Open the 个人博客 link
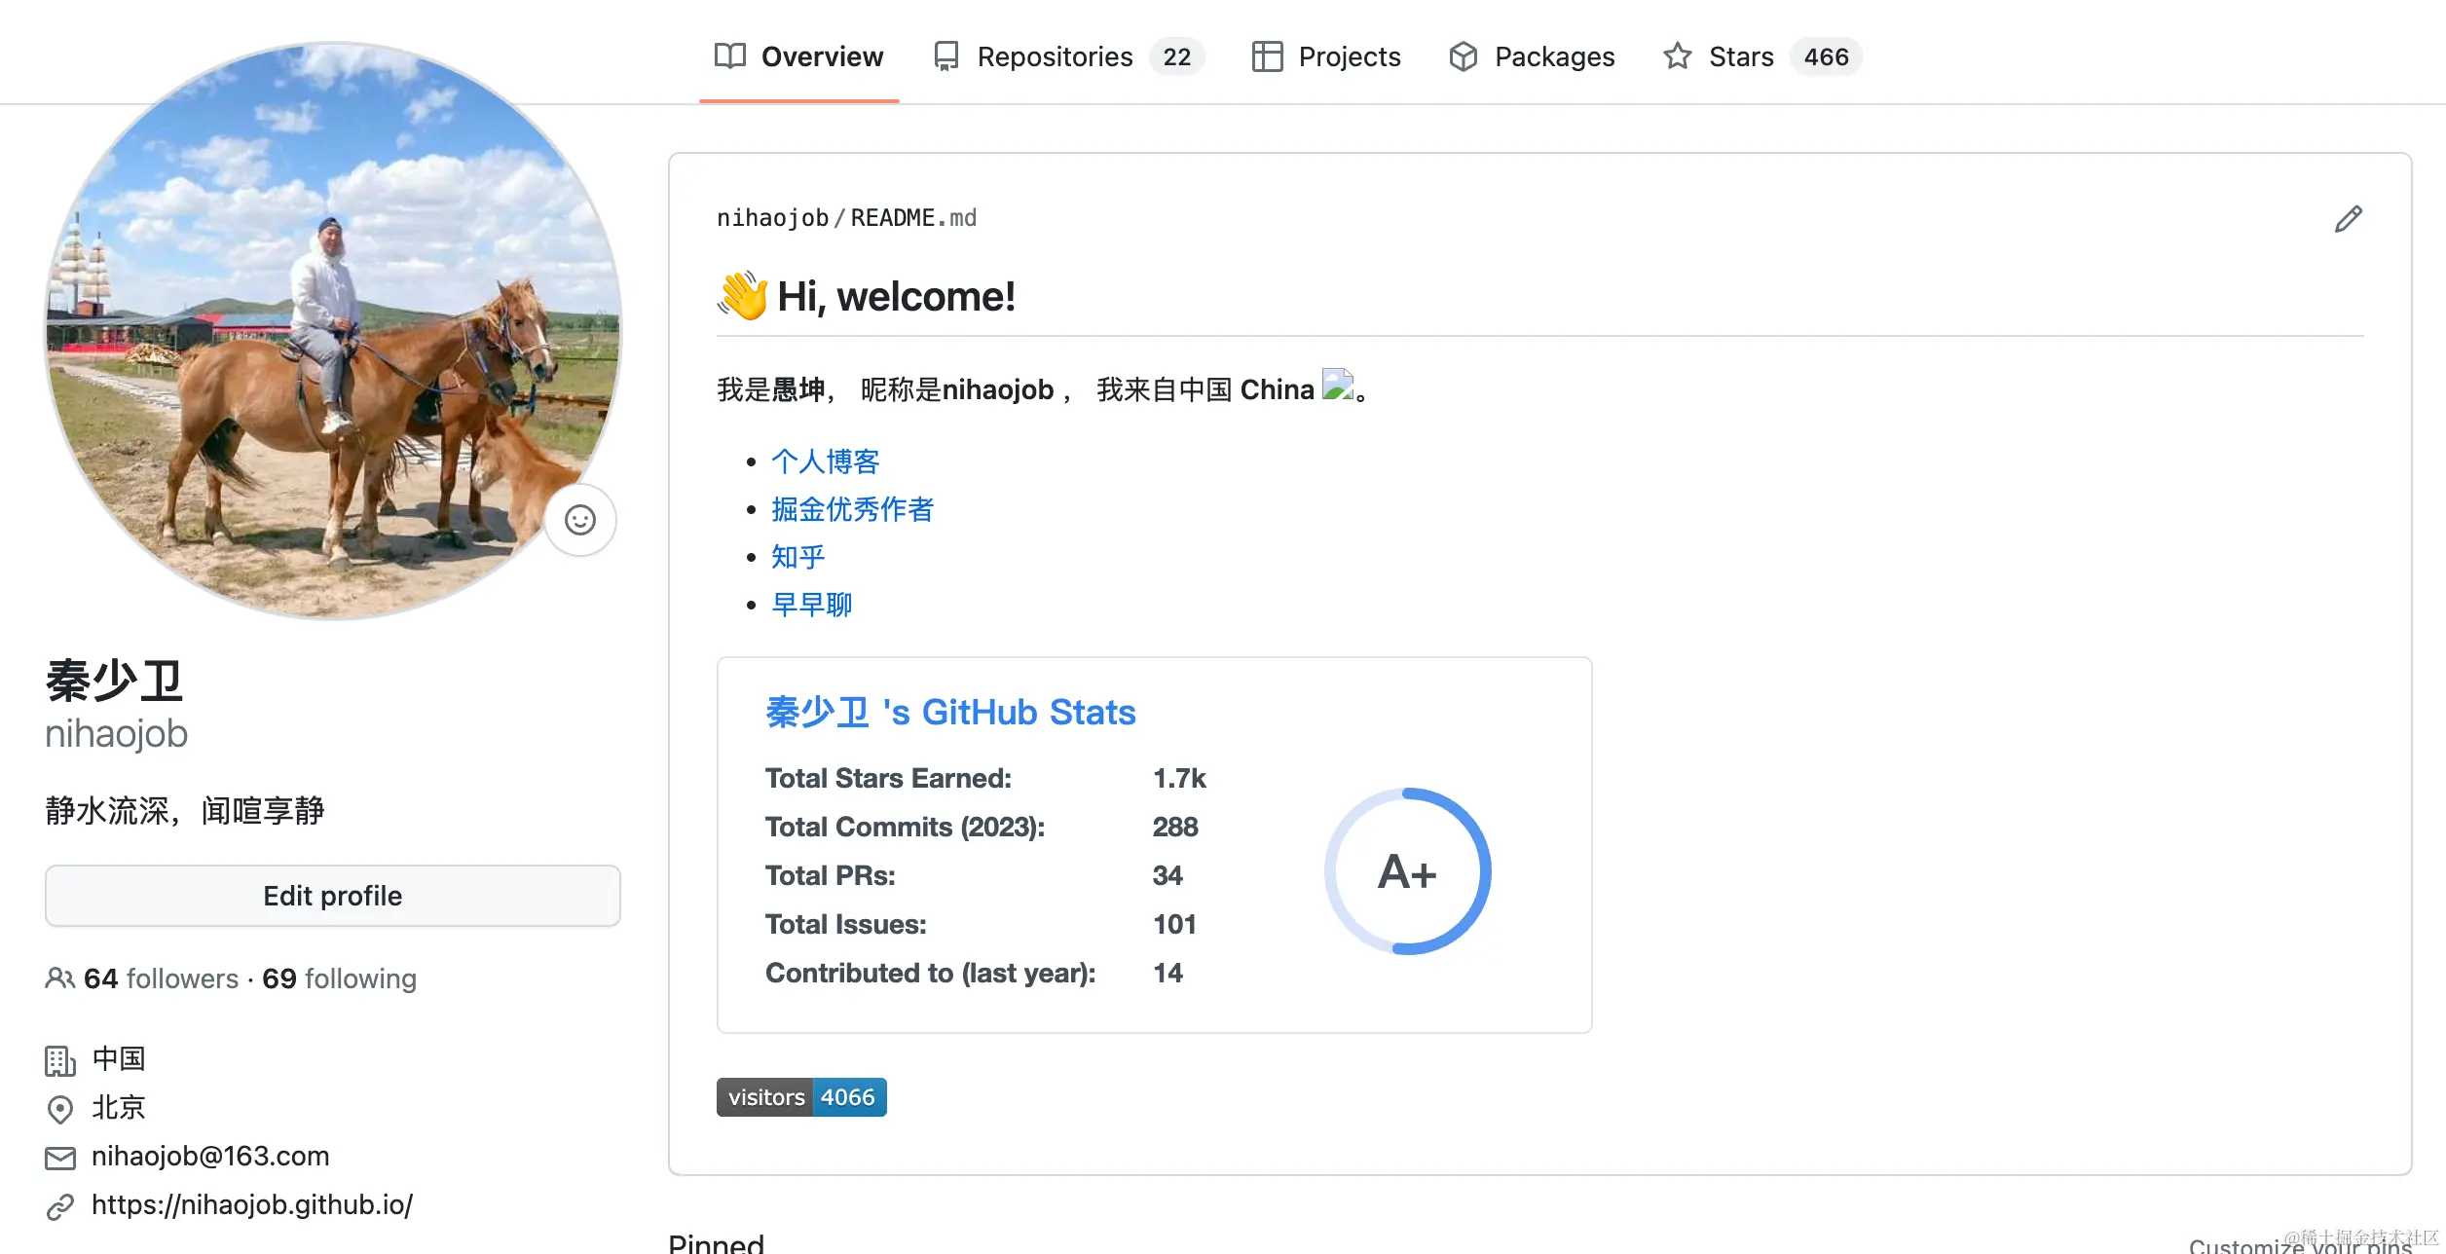Screen dimensions: 2446x1254 tap(825, 461)
